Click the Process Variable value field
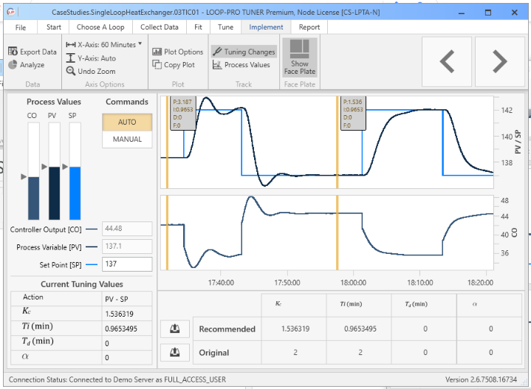The image size is (531, 389). pos(127,247)
